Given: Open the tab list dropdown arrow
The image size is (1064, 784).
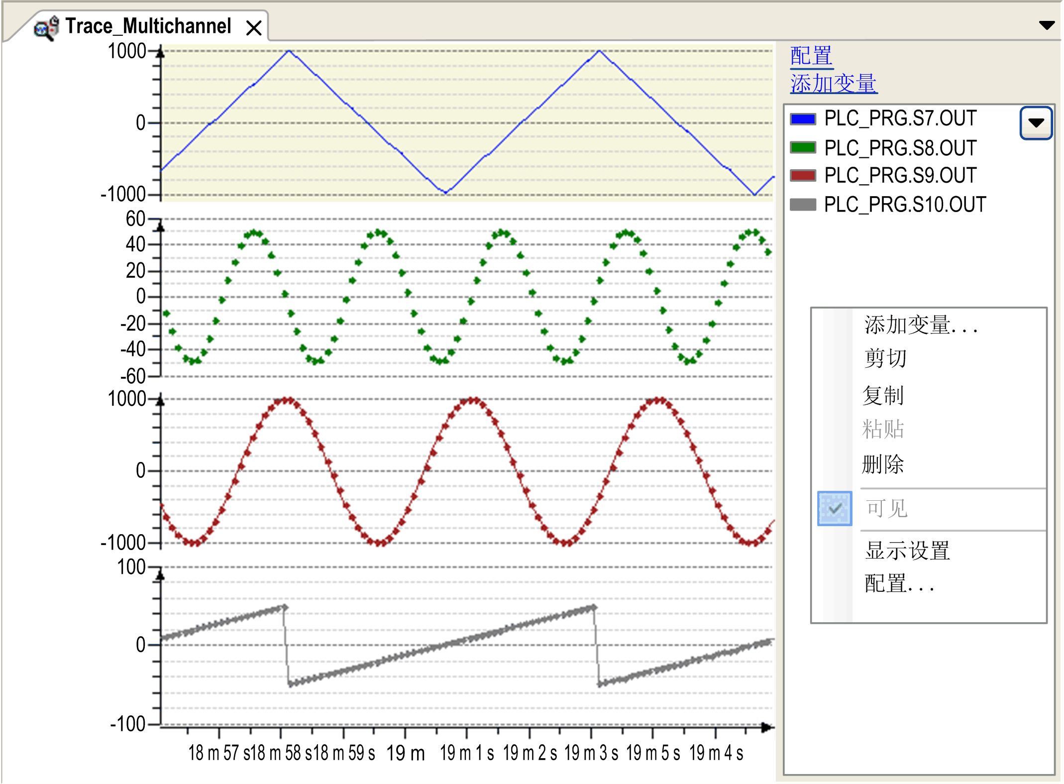Looking at the screenshot, I should [1047, 25].
